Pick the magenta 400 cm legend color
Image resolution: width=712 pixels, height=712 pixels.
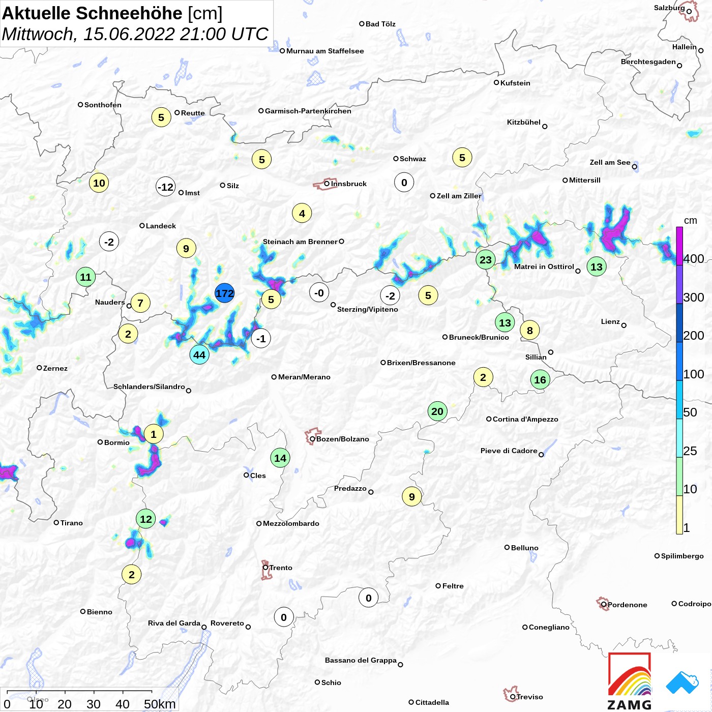679,246
